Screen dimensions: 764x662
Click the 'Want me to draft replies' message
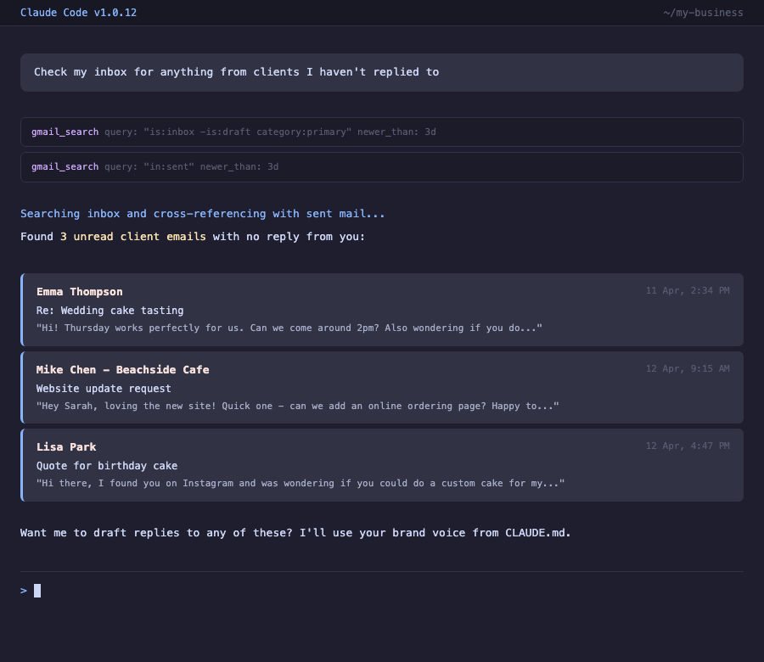(x=295, y=533)
